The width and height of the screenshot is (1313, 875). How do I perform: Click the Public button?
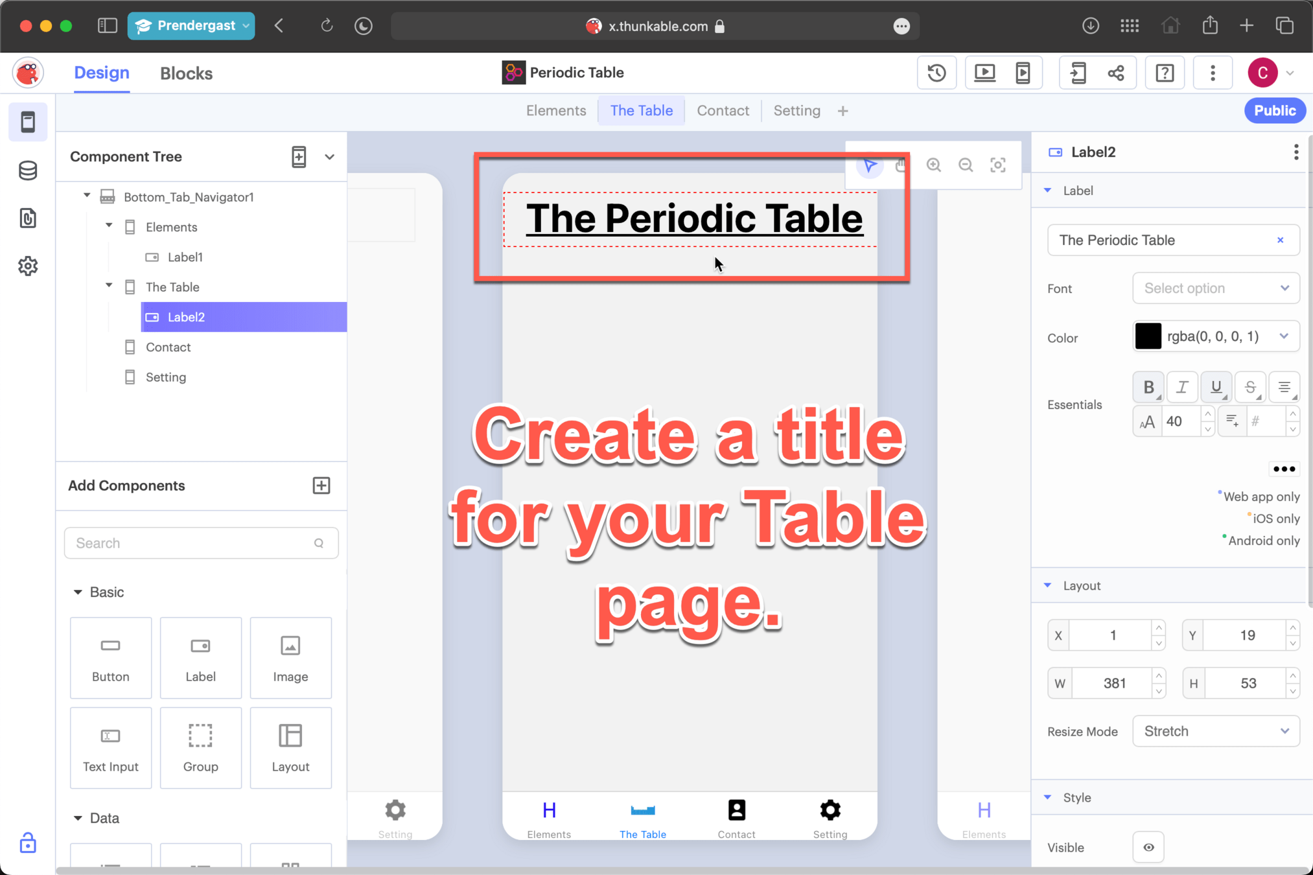point(1274,111)
